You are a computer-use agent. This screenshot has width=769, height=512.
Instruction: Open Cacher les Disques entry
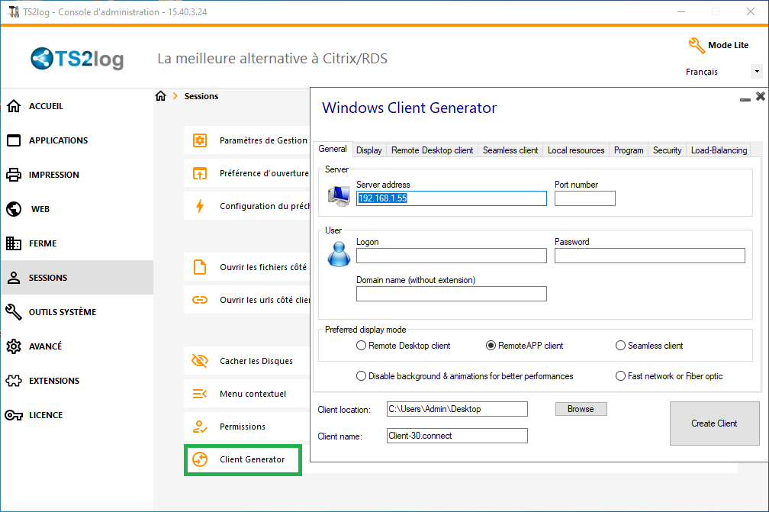(x=246, y=361)
